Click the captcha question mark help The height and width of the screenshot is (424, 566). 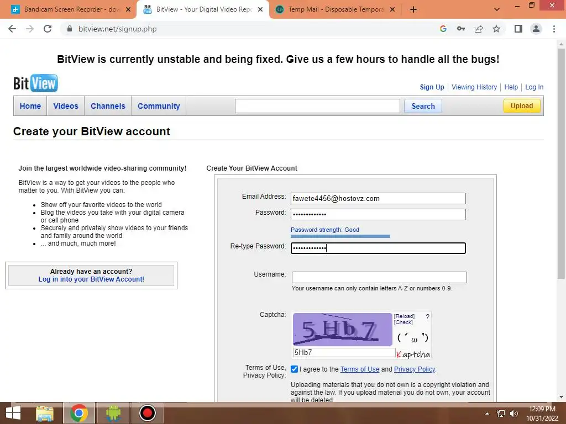427,316
